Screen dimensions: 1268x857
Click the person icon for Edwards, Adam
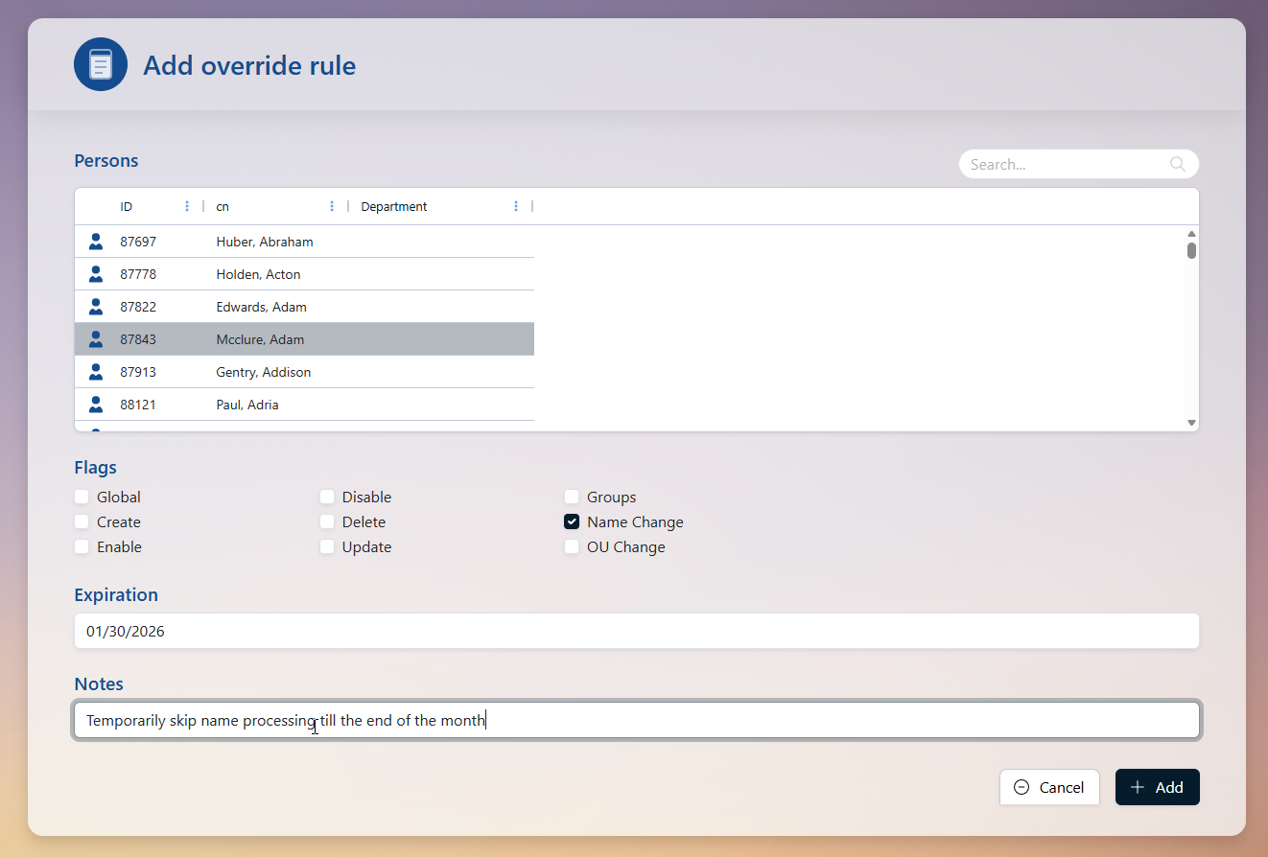[96, 307]
